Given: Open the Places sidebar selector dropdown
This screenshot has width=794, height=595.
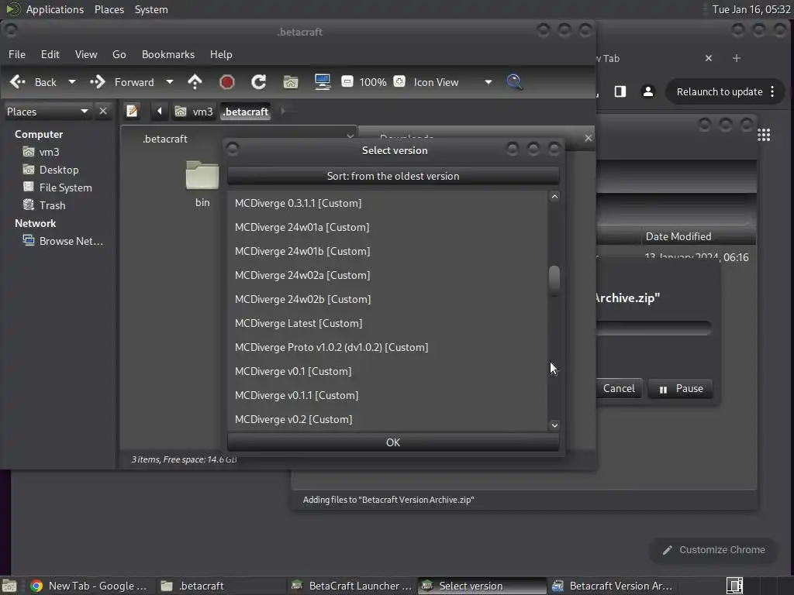Looking at the screenshot, I should (47, 112).
